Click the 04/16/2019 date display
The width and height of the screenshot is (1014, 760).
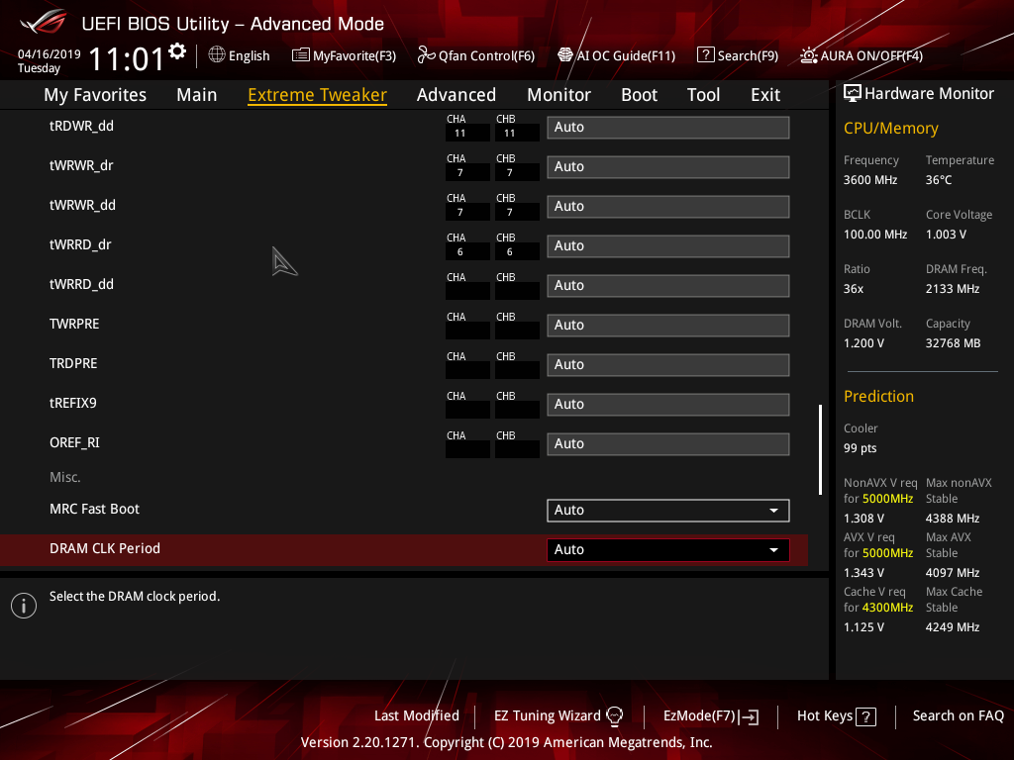click(x=50, y=54)
